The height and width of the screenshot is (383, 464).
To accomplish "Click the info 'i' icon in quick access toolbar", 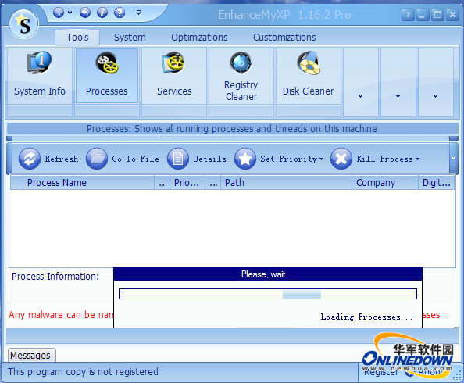I will coord(102,13).
